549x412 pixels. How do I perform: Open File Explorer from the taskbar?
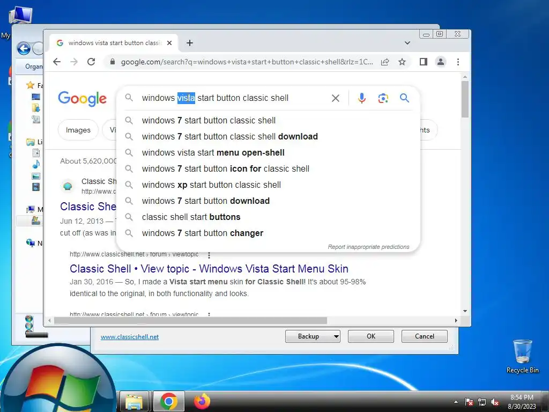click(134, 401)
